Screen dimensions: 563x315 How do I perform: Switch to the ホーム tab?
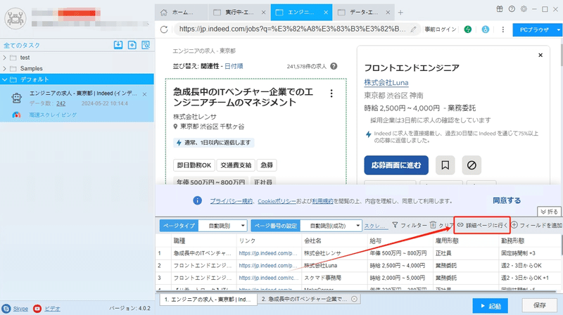pyautogui.click(x=182, y=13)
